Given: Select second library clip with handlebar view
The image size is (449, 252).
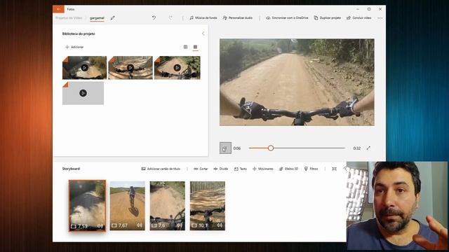Looking at the screenshot, I should coord(130,68).
